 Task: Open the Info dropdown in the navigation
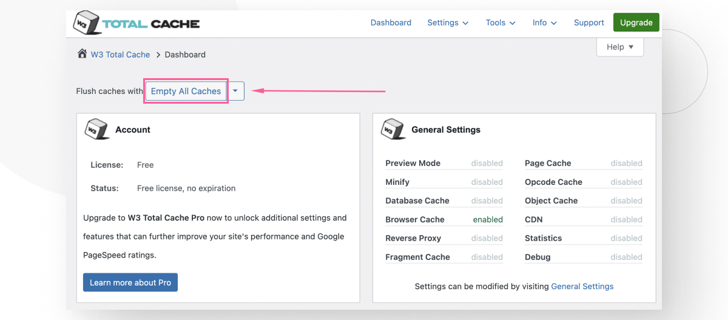[544, 23]
